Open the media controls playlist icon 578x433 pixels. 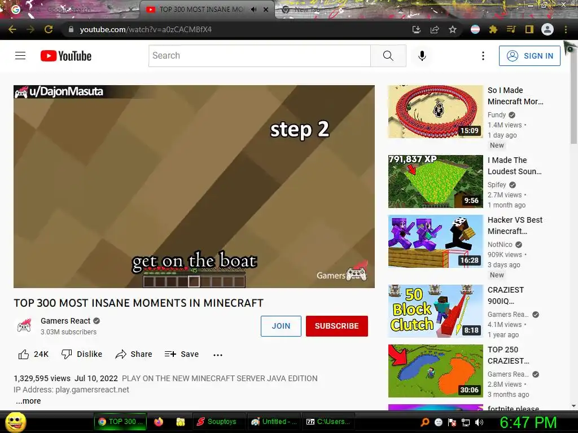click(x=511, y=29)
